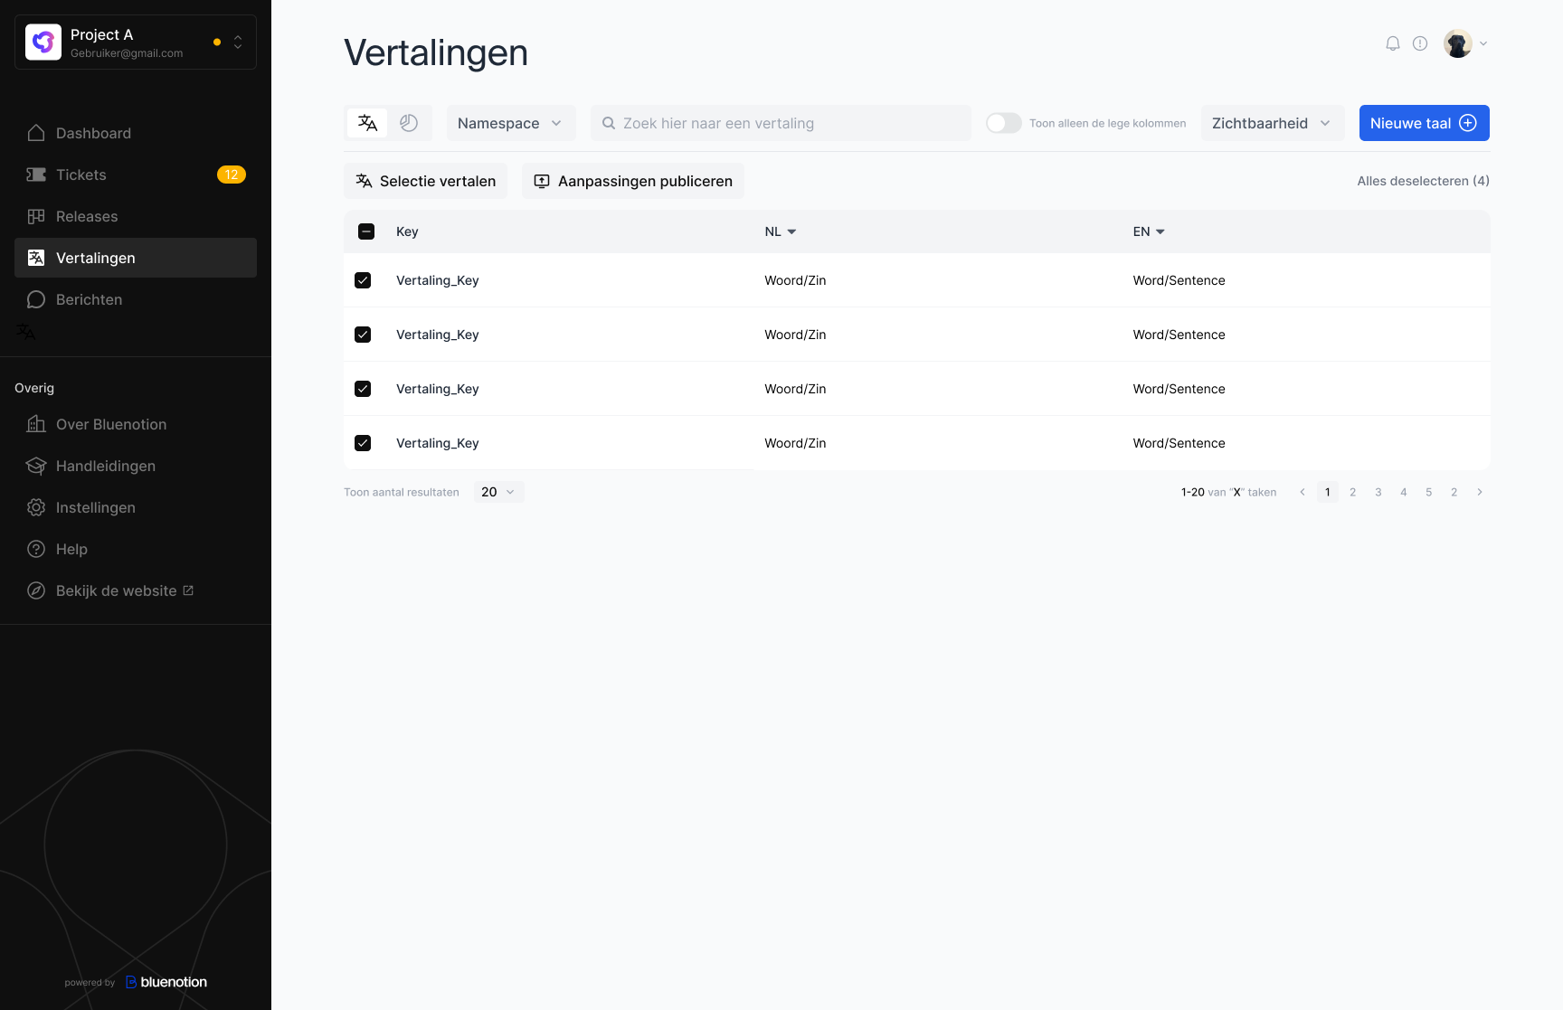Click the Nieuwe taal button
1563x1010 pixels.
(1424, 123)
